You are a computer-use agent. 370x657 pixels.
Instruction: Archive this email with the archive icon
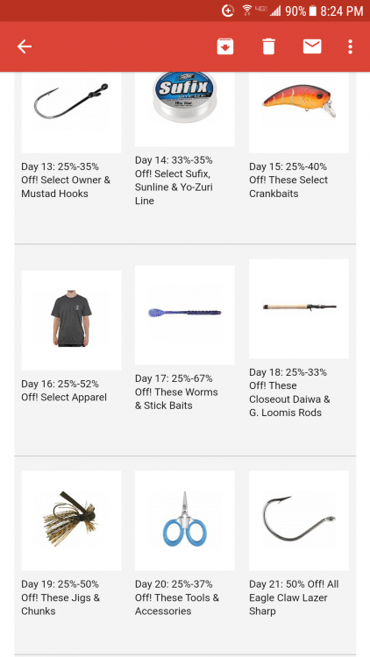click(x=225, y=46)
